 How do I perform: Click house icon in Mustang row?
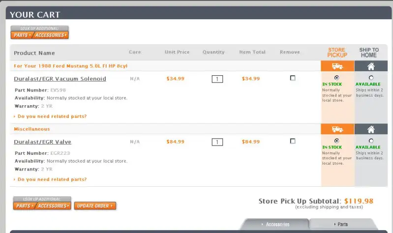[371, 66]
